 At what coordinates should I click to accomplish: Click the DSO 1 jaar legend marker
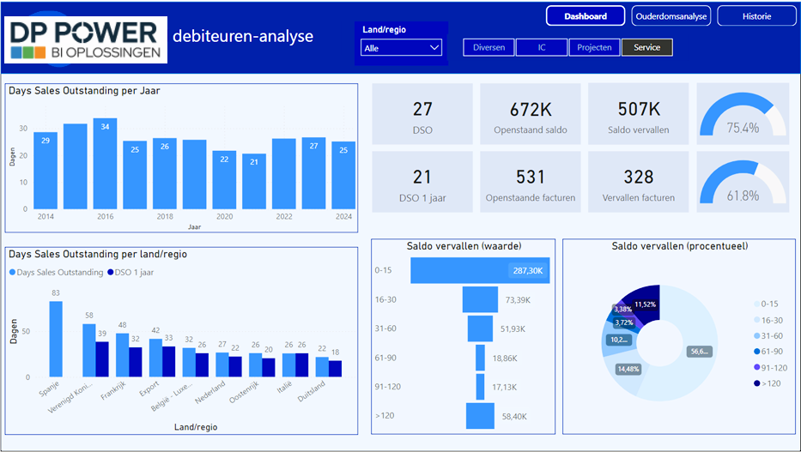pos(112,273)
